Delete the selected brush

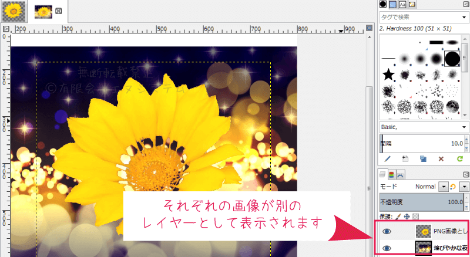(x=441, y=159)
